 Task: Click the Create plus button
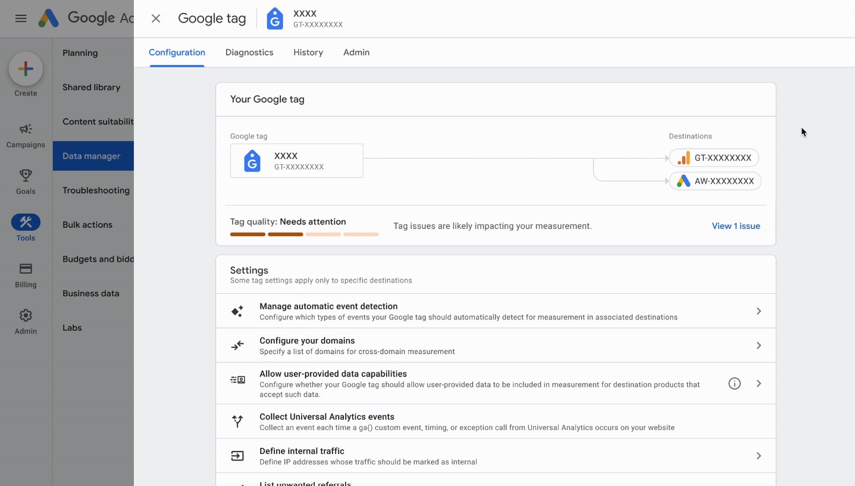tap(26, 69)
